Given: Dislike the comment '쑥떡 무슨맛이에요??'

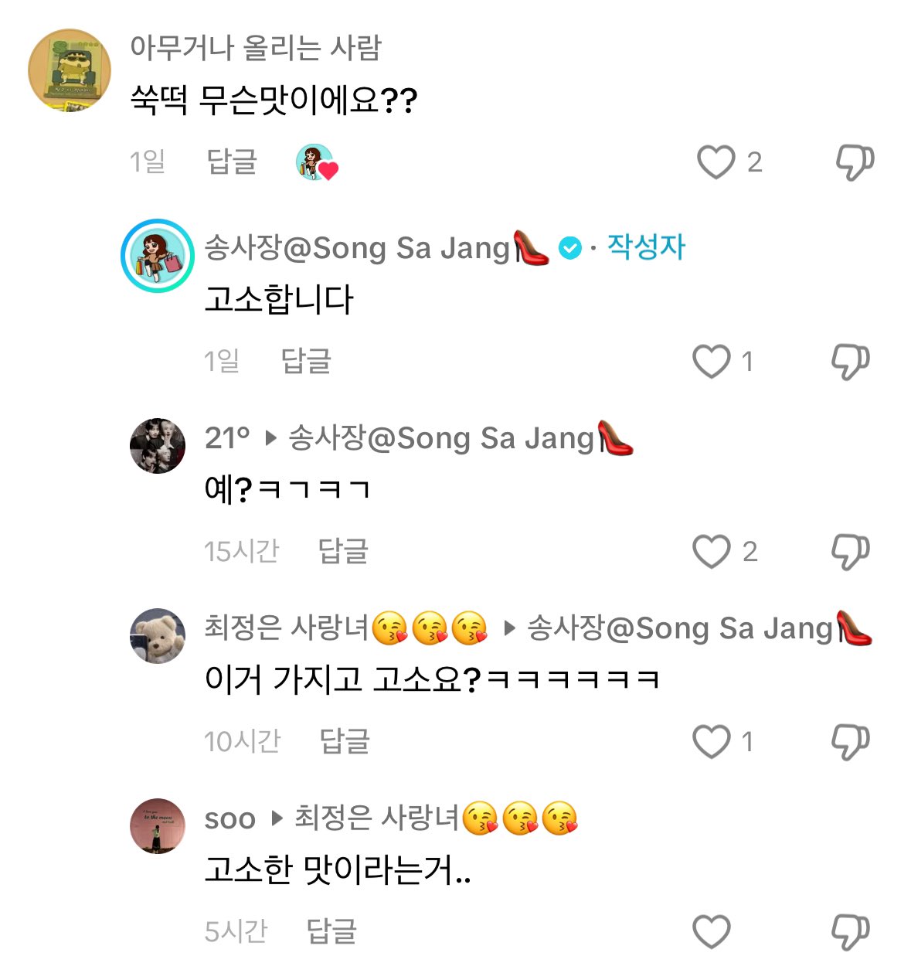Looking at the screenshot, I should click(855, 162).
